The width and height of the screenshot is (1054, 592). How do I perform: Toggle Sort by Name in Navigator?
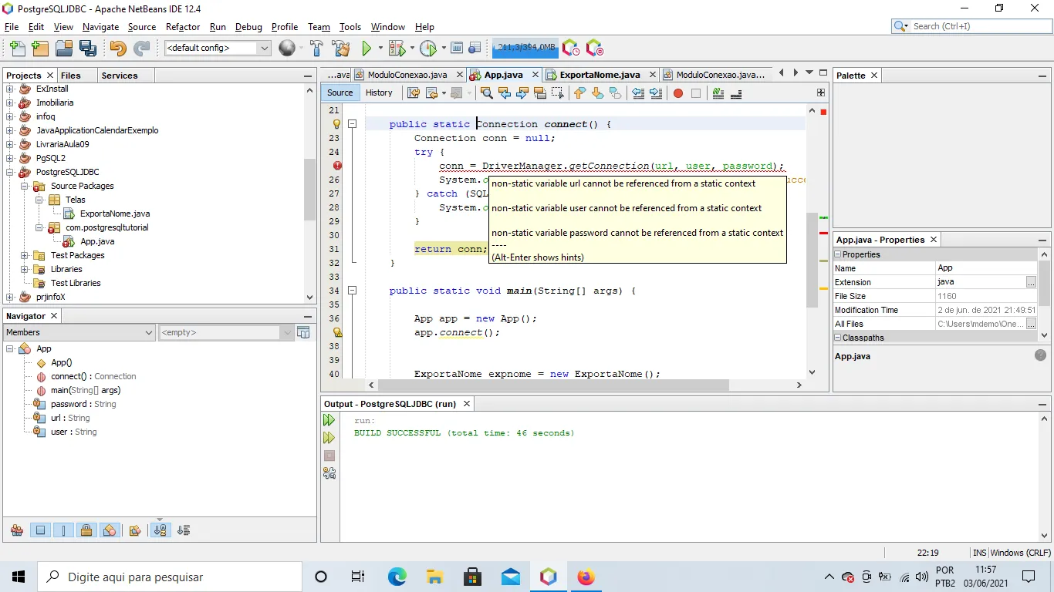pyautogui.click(x=160, y=530)
